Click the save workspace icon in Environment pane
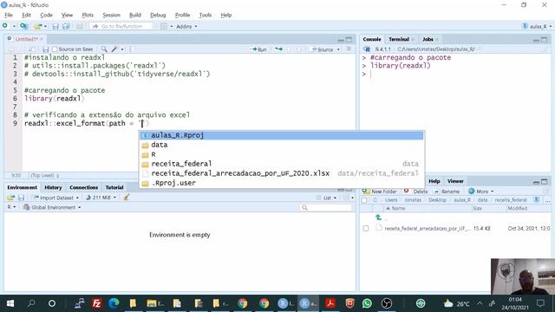The height and width of the screenshot is (312, 555). (x=21, y=198)
